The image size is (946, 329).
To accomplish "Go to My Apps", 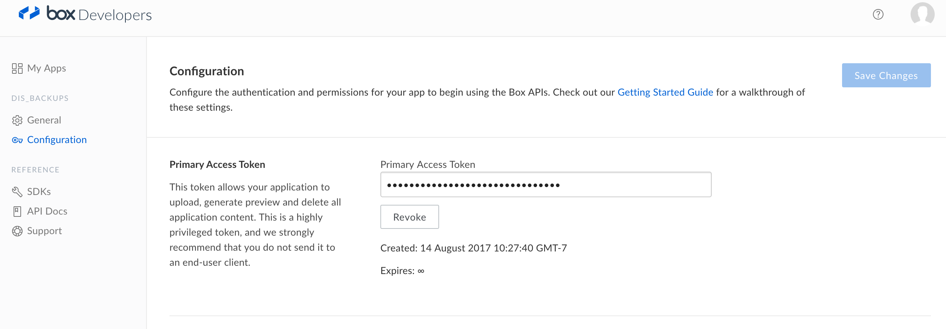I will (x=47, y=68).
